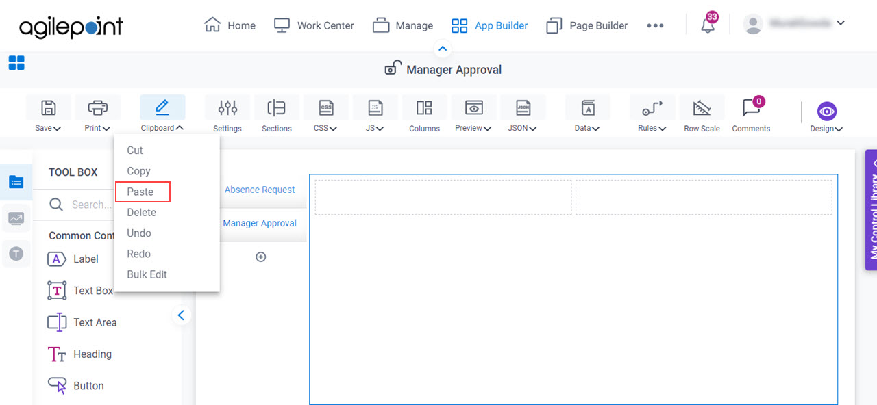This screenshot has height=405, width=877.
Task: Select the right empty form cell
Action: tap(704, 197)
